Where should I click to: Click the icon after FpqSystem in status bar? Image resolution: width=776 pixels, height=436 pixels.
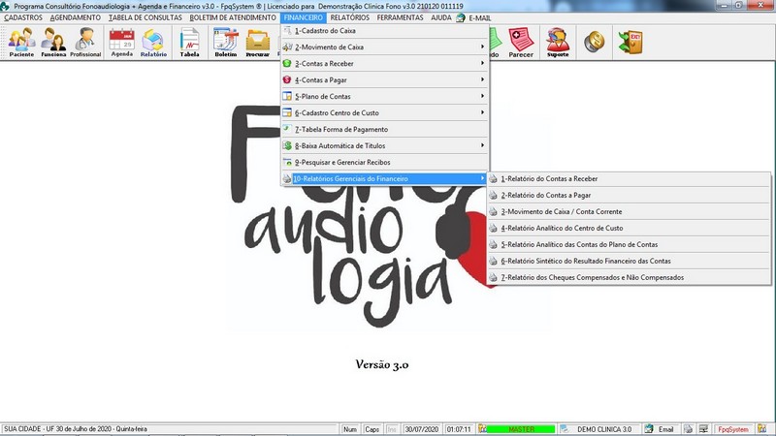coord(761,429)
